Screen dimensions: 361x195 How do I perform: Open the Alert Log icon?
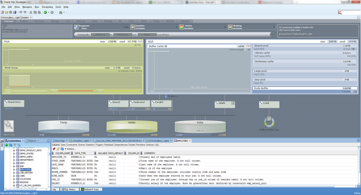9,126
